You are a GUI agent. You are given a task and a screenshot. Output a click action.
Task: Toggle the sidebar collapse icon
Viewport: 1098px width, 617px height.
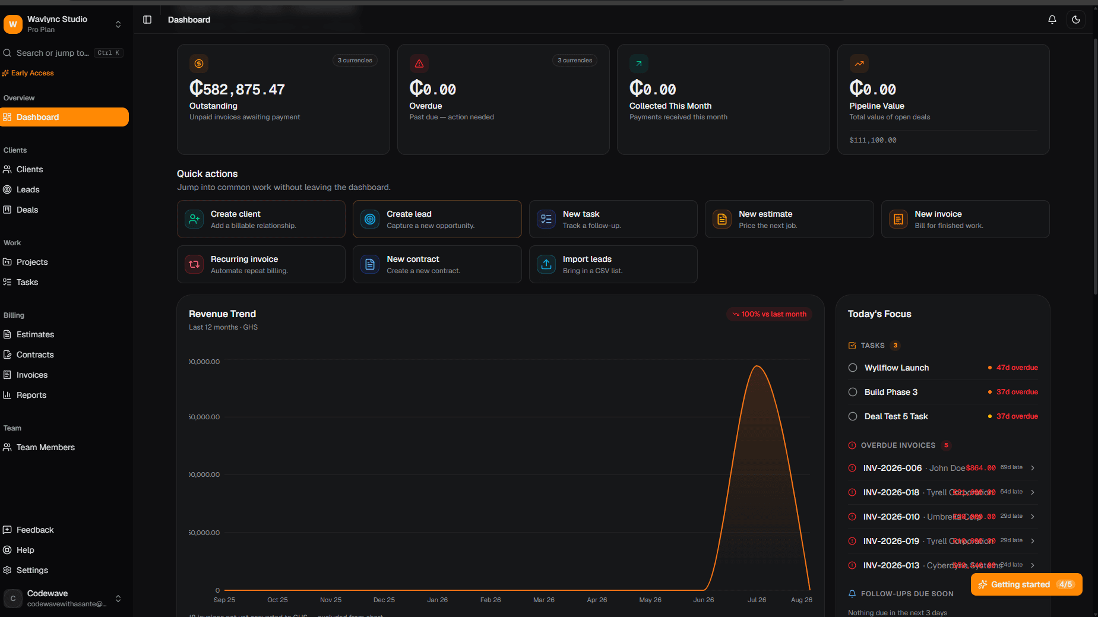[x=147, y=20]
